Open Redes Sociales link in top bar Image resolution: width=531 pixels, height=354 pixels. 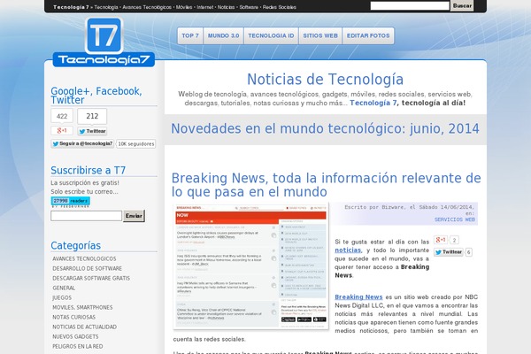[x=280, y=7]
